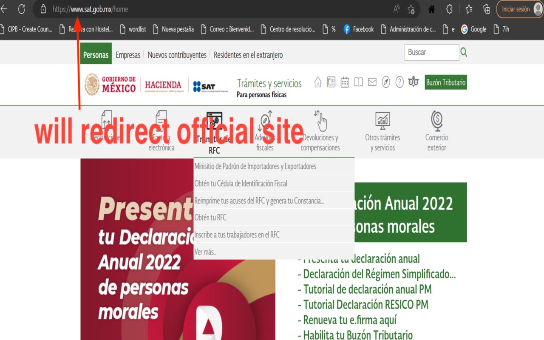Click the Otros trámites chart icon
Screen dimensions: 544x340
[382, 121]
